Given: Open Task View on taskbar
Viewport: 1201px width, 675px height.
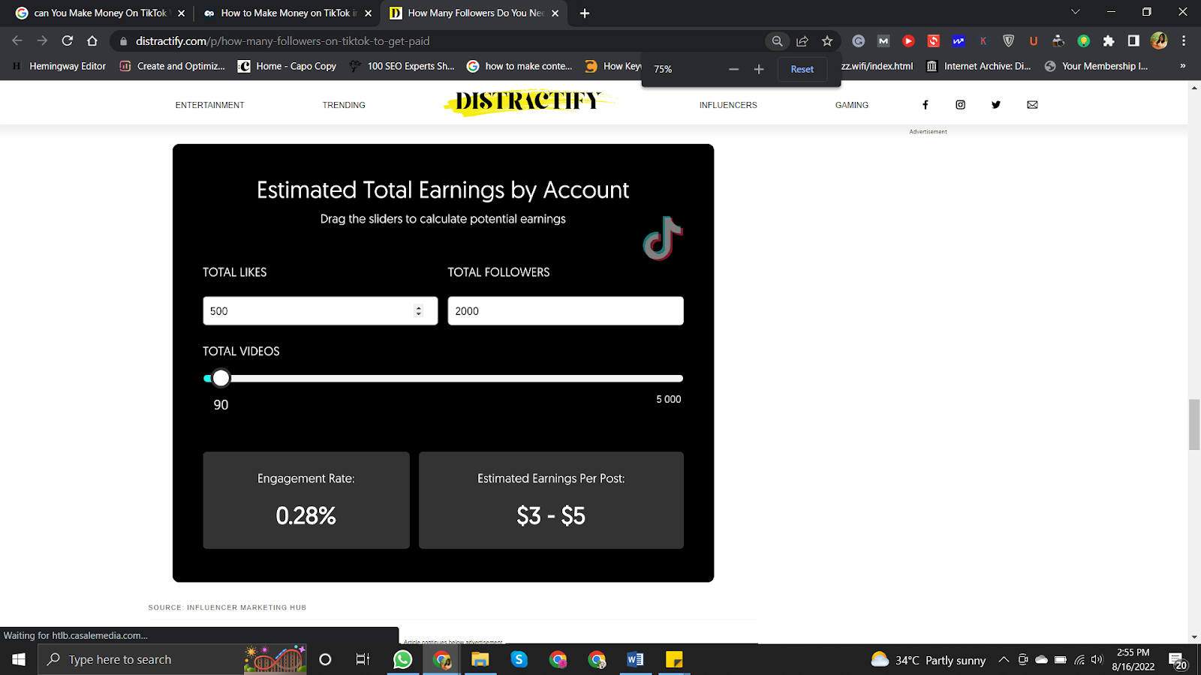Looking at the screenshot, I should [x=363, y=659].
